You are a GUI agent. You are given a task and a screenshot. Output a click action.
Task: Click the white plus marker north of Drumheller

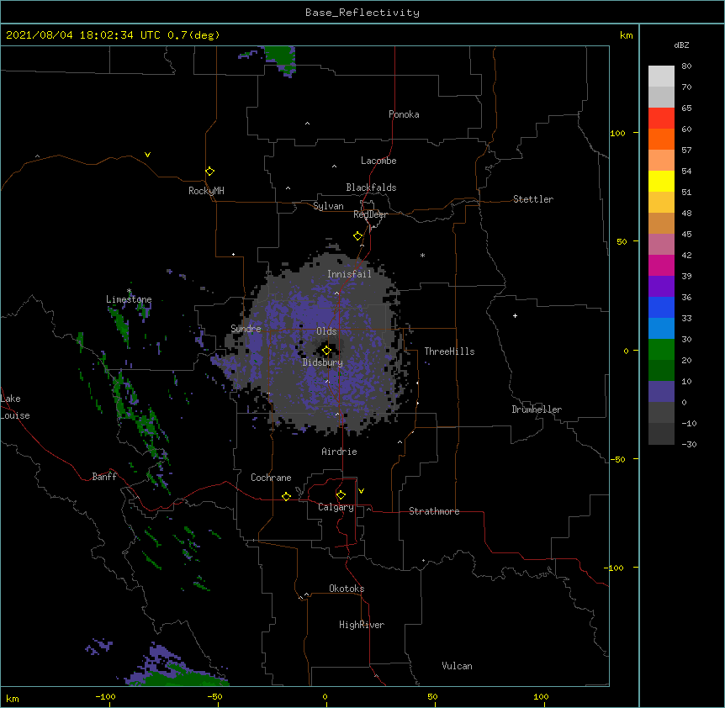[x=515, y=315]
